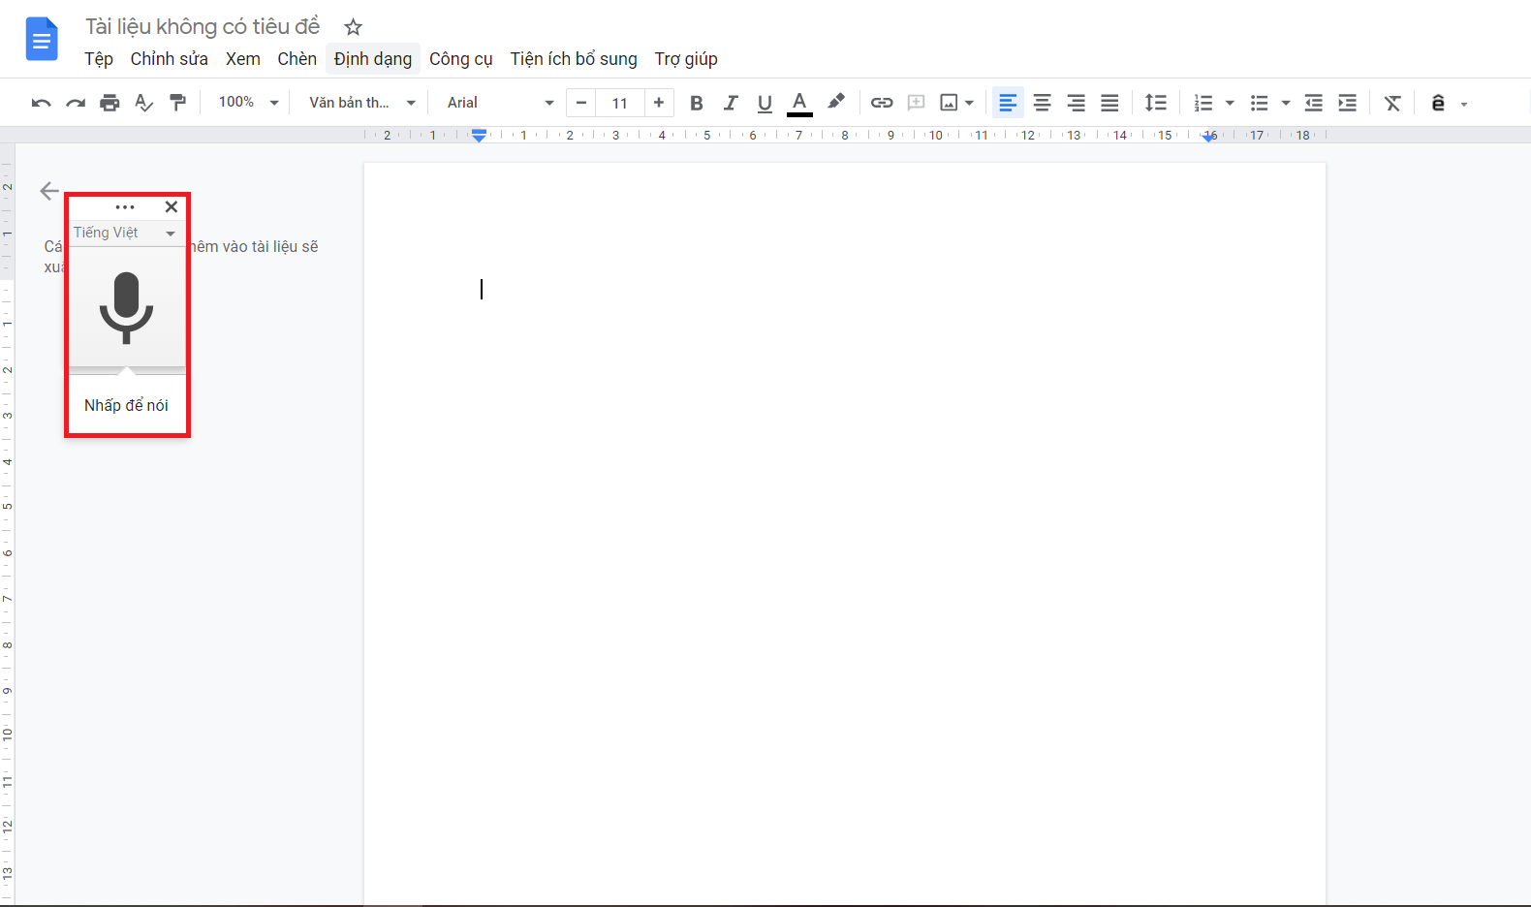Image resolution: width=1531 pixels, height=907 pixels.
Task: Open the Arial font dropdown
Action: (500, 103)
